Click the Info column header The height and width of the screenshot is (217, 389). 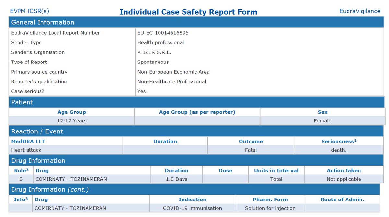click(x=21, y=199)
